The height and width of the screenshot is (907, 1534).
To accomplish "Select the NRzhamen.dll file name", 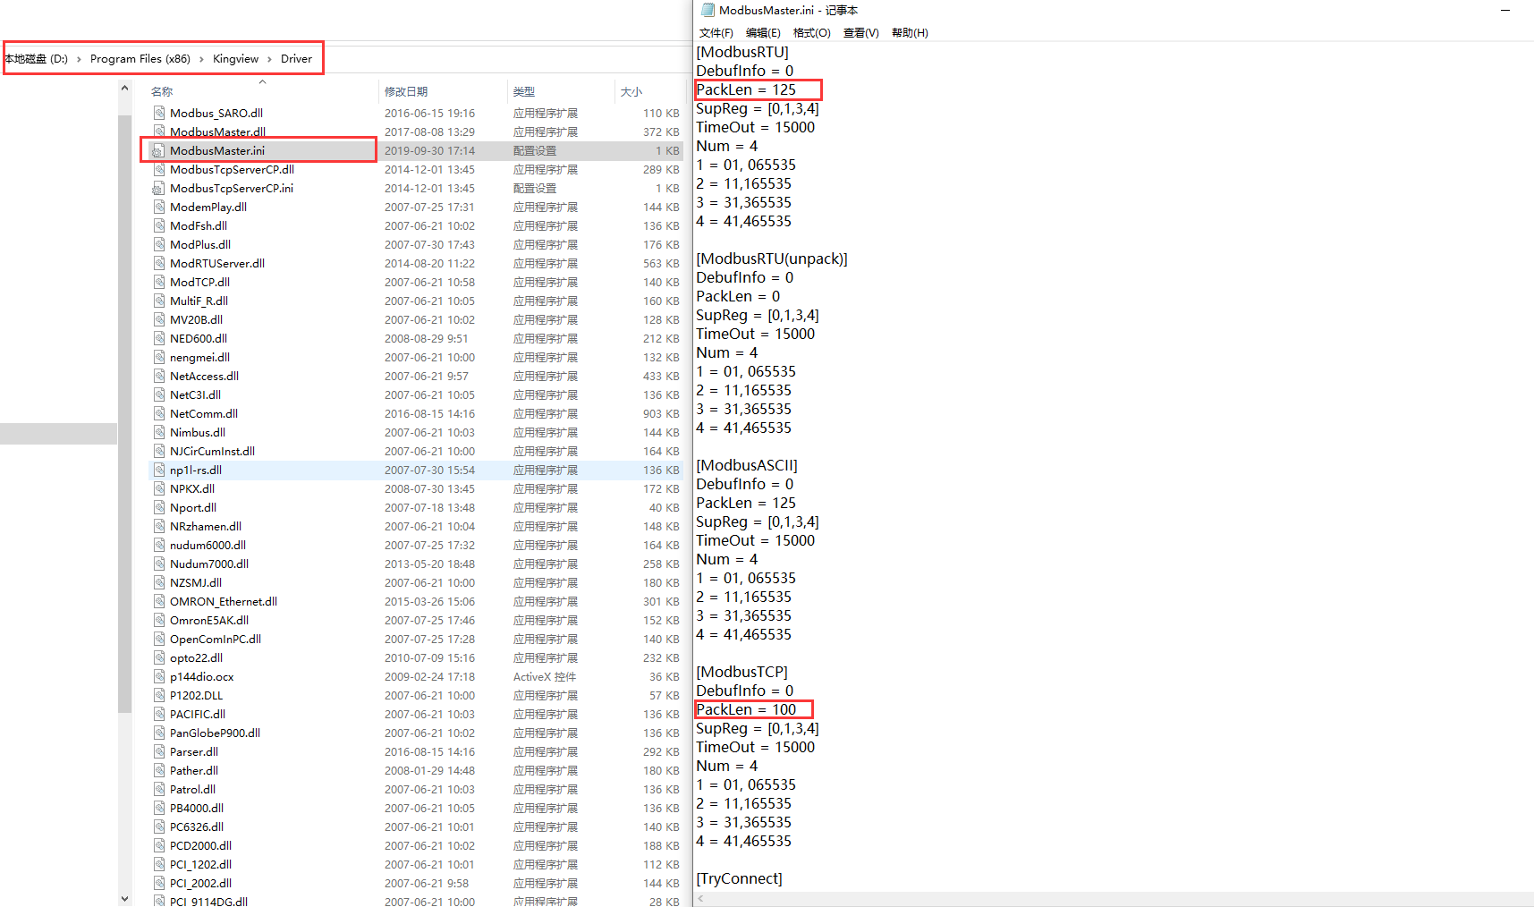I will tap(206, 526).
